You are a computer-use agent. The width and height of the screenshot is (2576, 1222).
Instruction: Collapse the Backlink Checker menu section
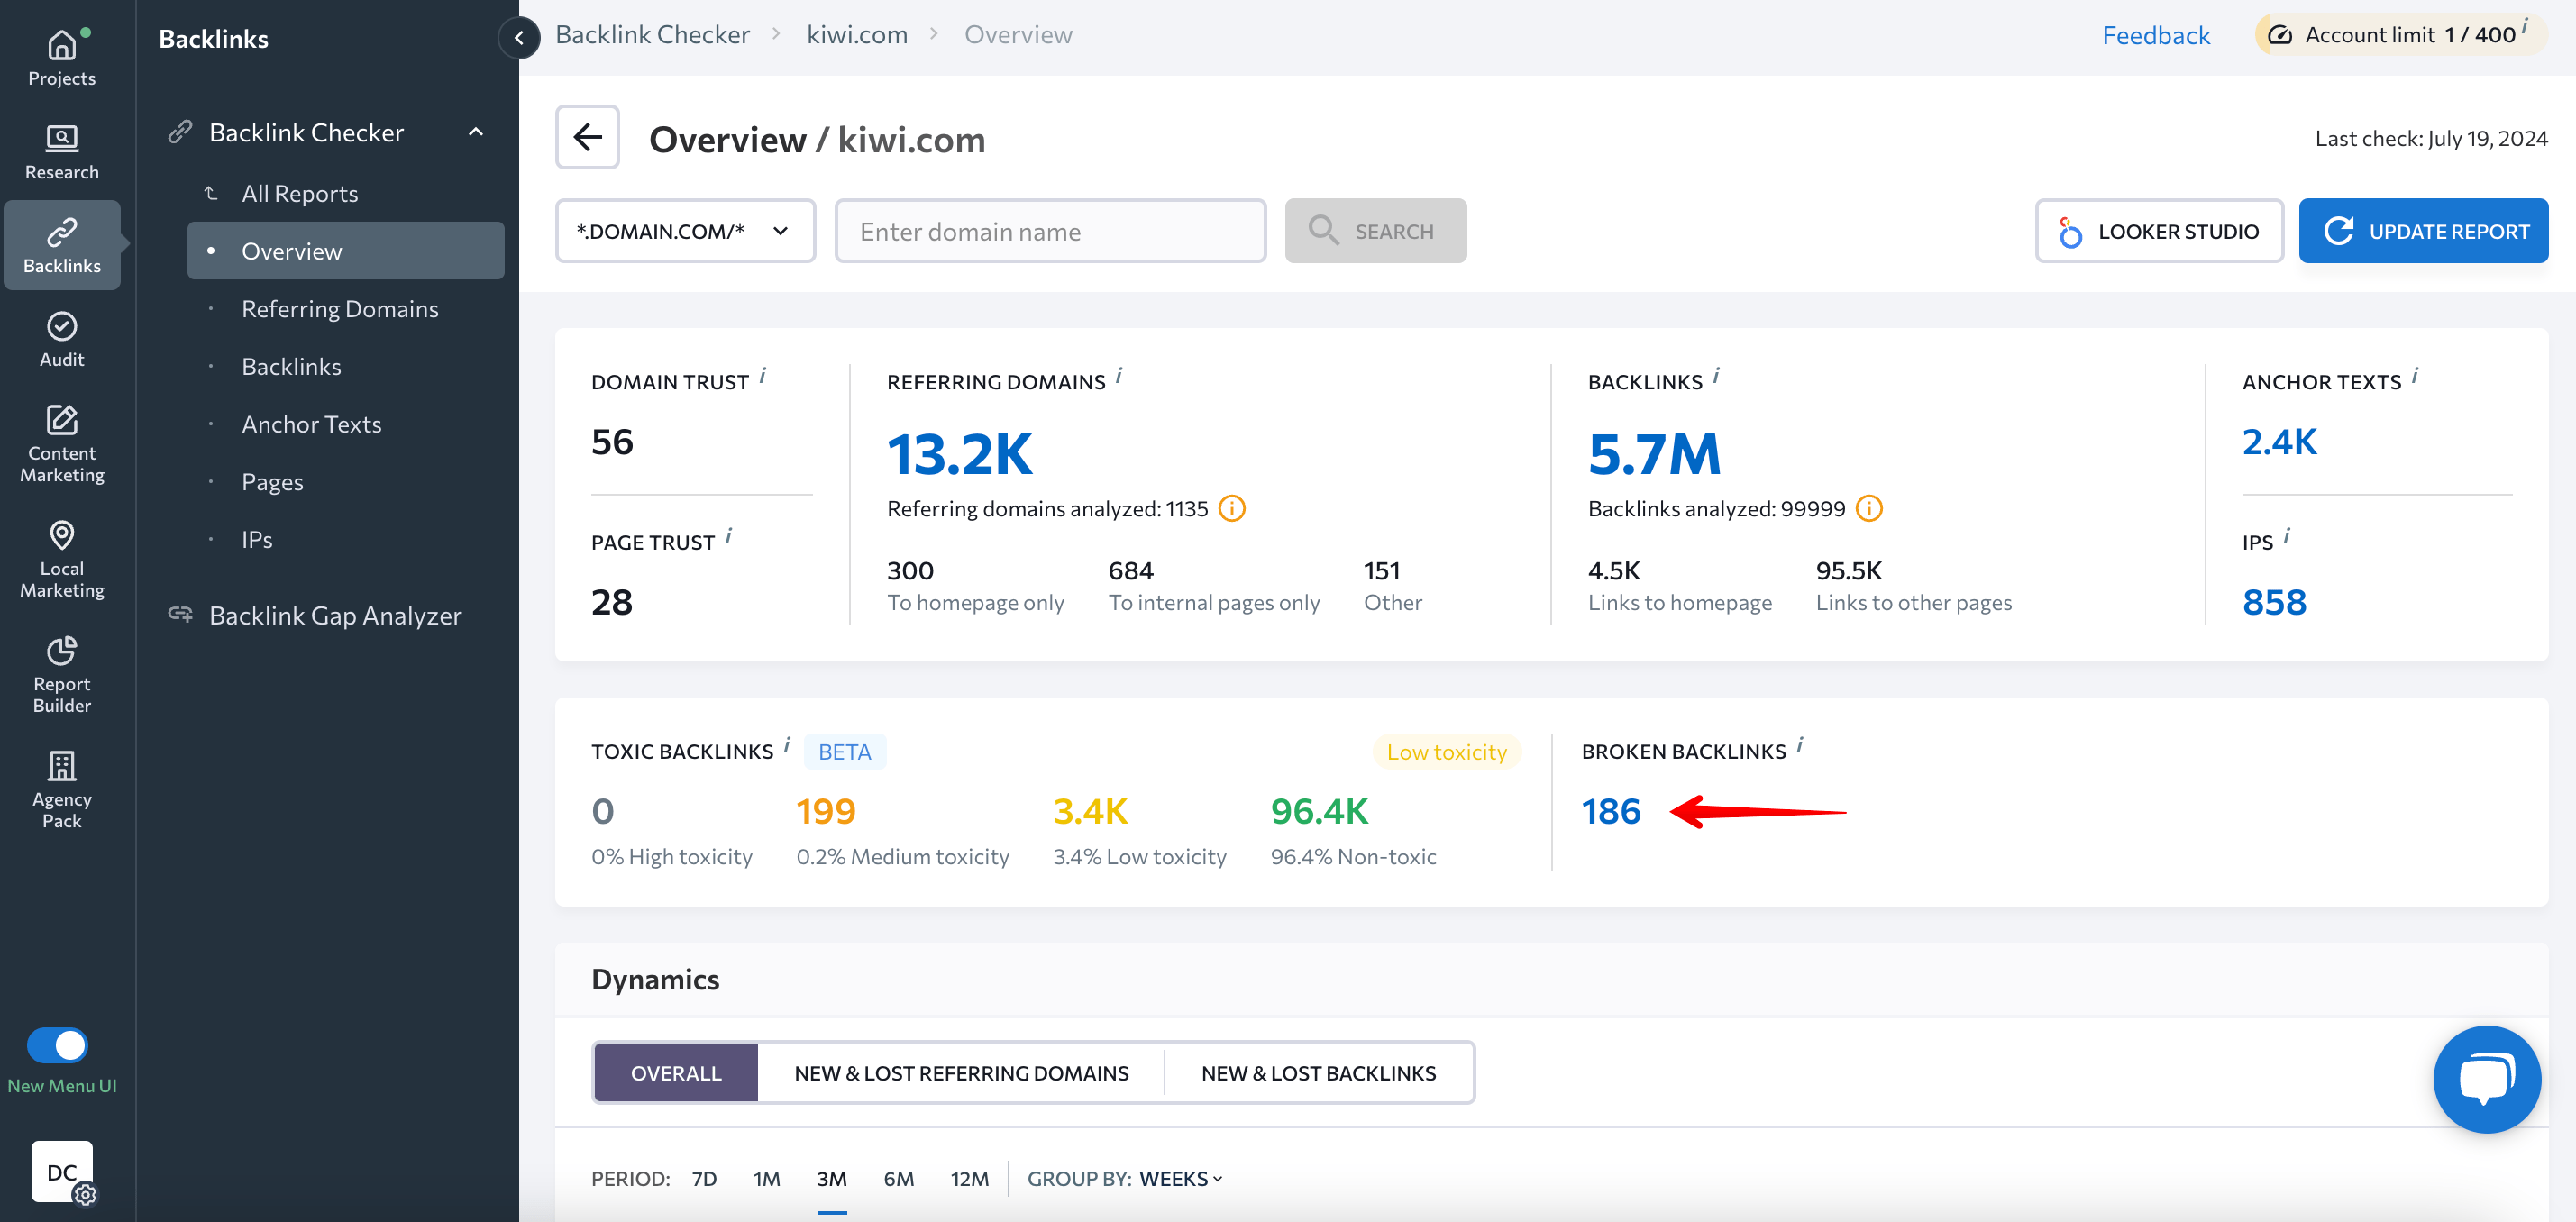coord(476,132)
